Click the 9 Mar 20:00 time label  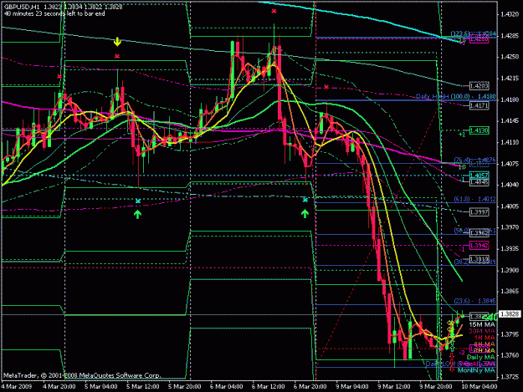pyautogui.click(x=436, y=386)
